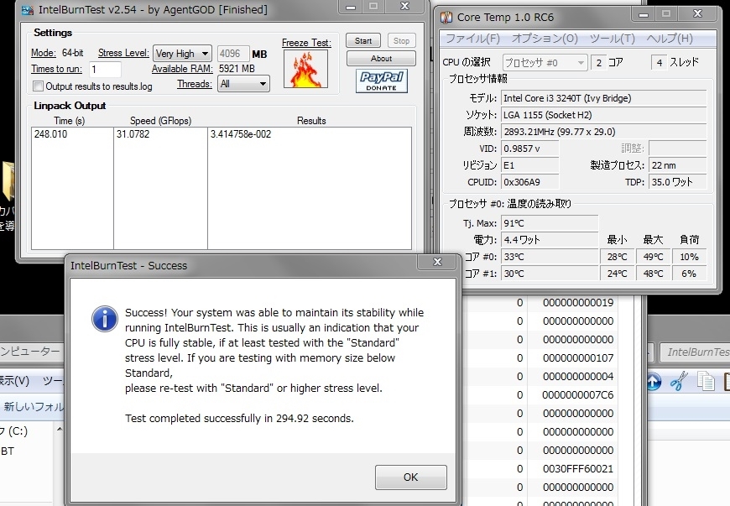Open the processor selection dropdown in Core Temp
The width and height of the screenshot is (730, 506).
pyautogui.click(x=545, y=62)
